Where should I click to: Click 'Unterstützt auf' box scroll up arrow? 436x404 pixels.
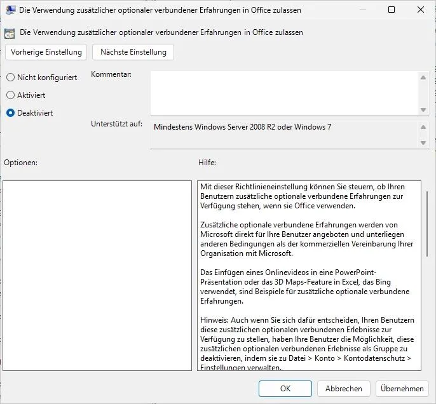pyautogui.click(x=424, y=126)
